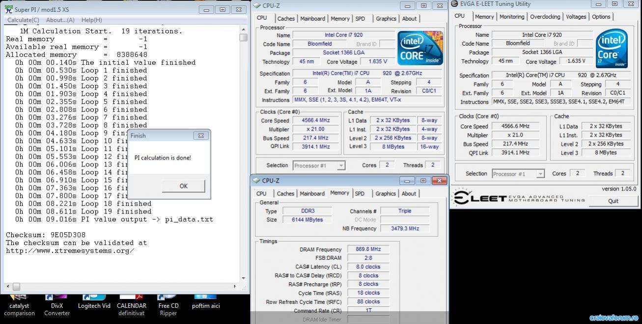The height and width of the screenshot is (324, 642).
Task: Open Voltages tab in E-LEET utility
Action: point(576,17)
